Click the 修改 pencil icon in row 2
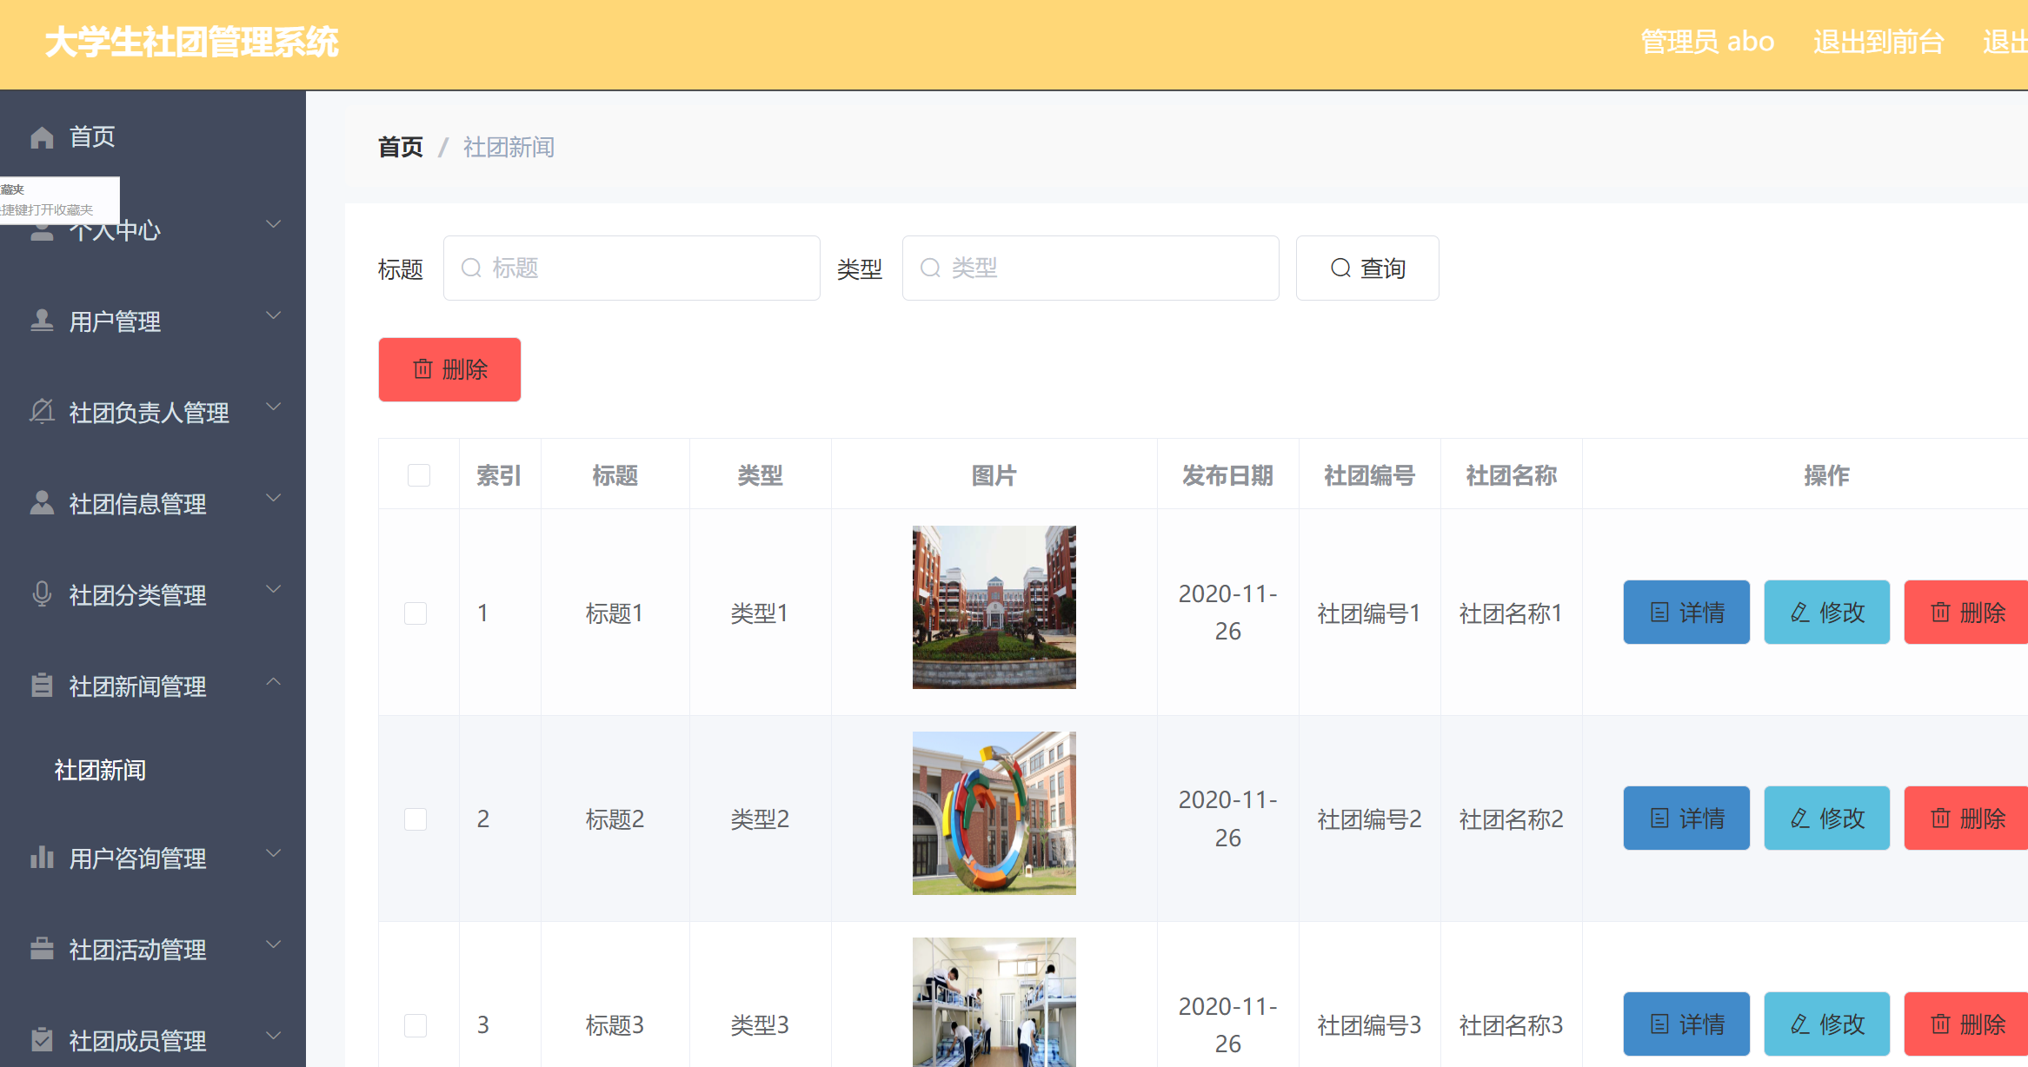The height and width of the screenshot is (1067, 2028). click(x=1800, y=818)
